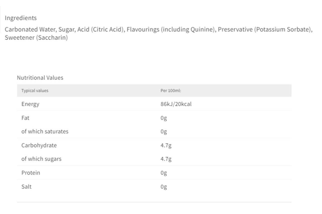
Task: Select the Fat row label
Action: [25, 118]
